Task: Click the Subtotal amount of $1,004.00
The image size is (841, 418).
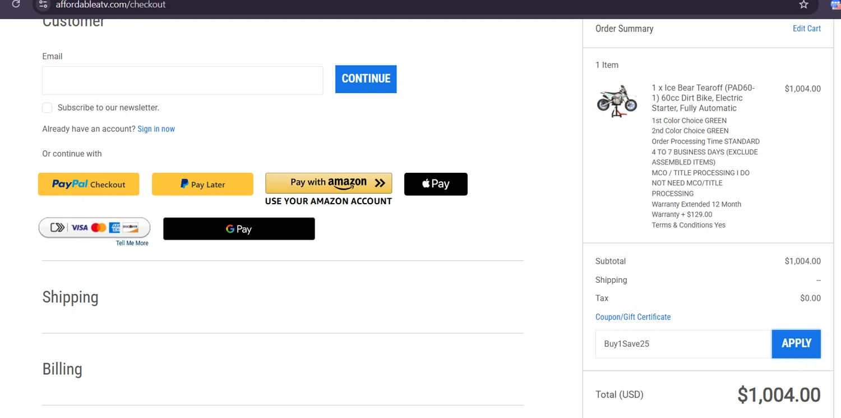Action: pos(803,261)
